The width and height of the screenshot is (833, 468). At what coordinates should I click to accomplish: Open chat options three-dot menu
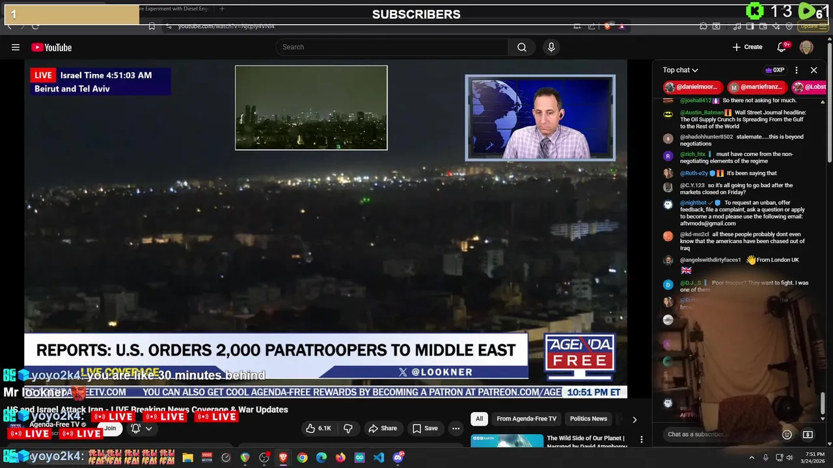click(796, 70)
